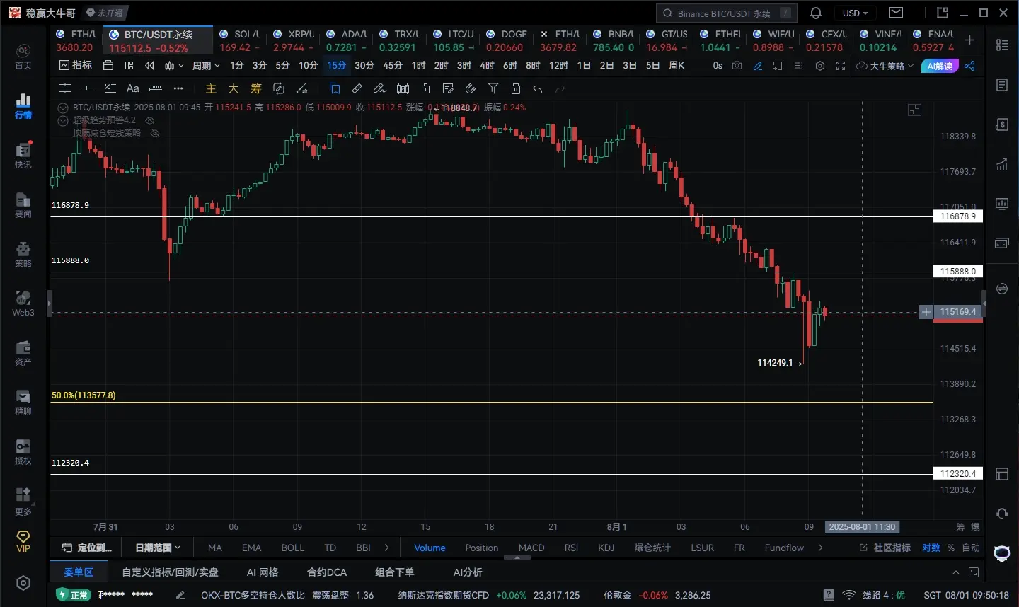Image resolution: width=1019 pixels, height=607 pixels.
Task: Select the 30分 timeframe button
Action: pos(364,66)
